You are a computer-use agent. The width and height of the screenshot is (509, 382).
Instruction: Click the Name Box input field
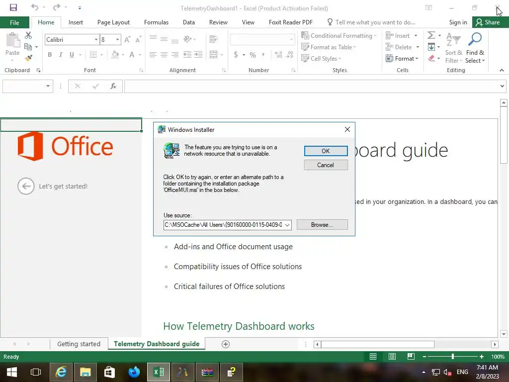click(23, 86)
